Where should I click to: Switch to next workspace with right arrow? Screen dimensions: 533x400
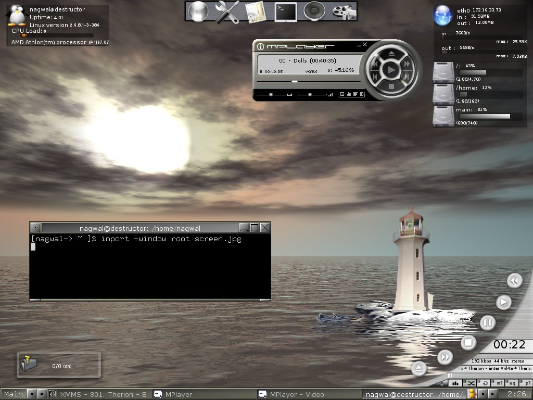pos(42,394)
